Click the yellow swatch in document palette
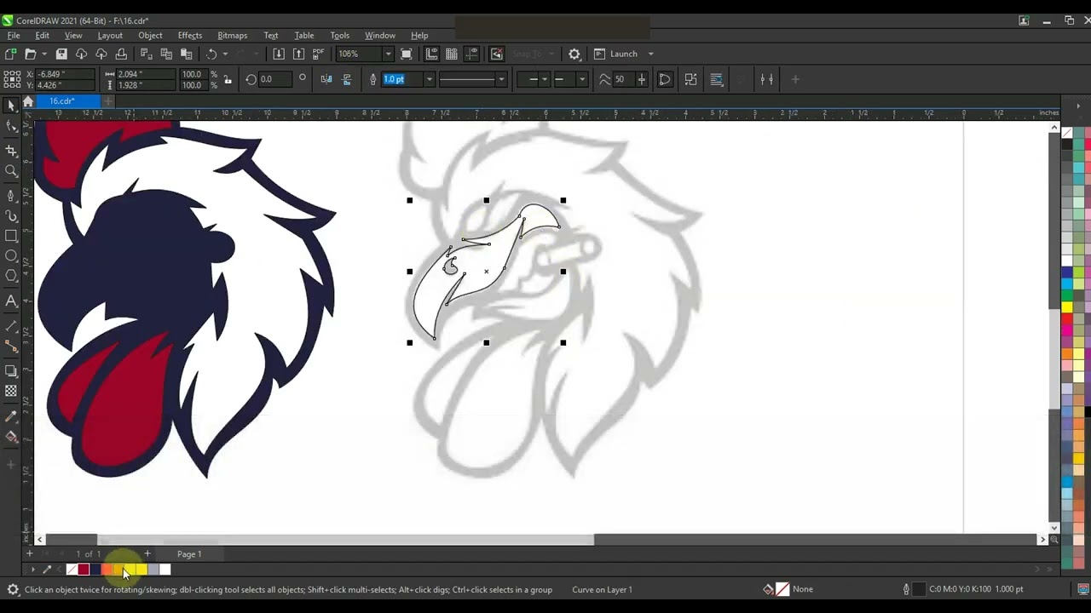The width and height of the screenshot is (1091, 613). click(141, 570)
